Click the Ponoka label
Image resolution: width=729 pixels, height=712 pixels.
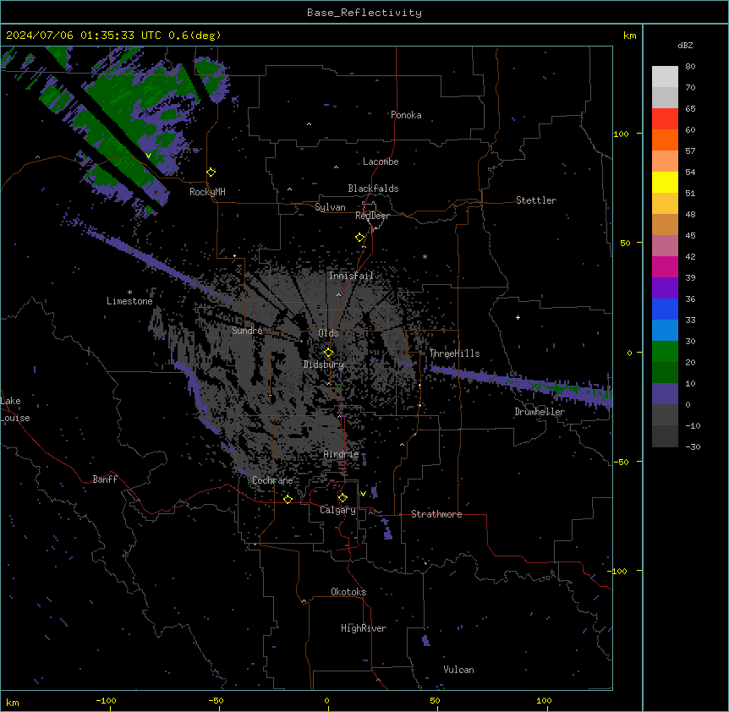coord(406,115)
